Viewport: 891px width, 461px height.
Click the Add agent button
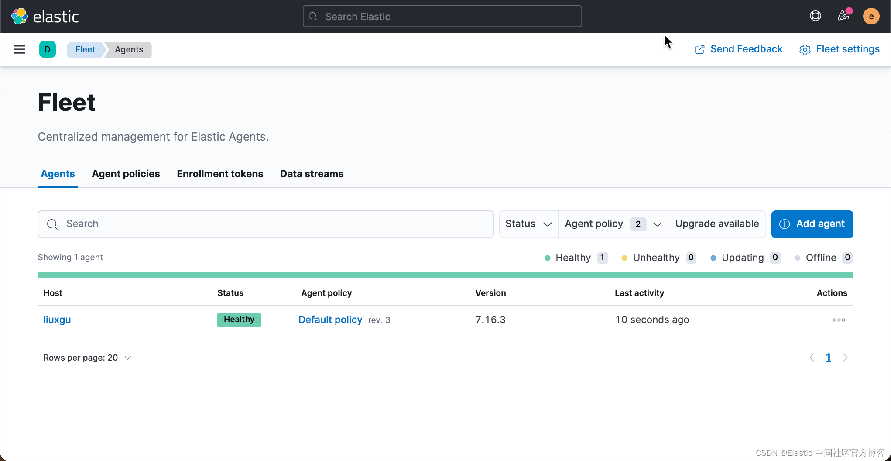click(812, 224)
